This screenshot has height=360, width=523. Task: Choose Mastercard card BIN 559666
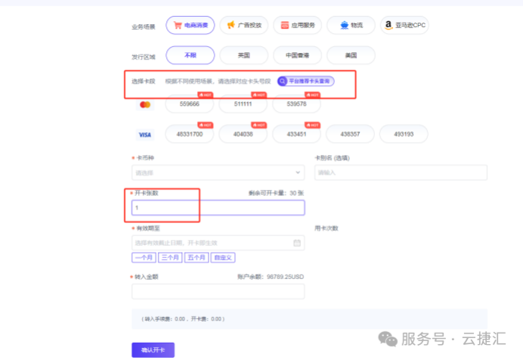[x=189, y=104]
